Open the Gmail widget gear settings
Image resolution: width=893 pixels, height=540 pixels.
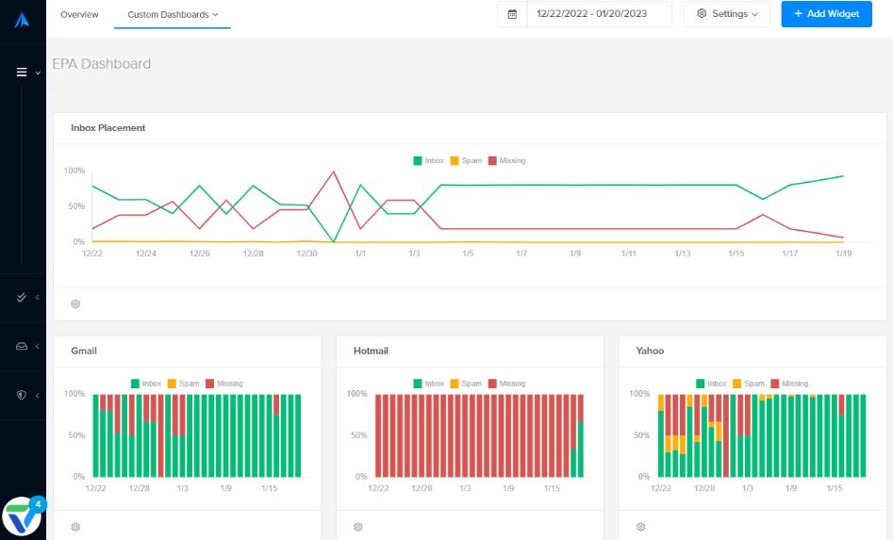[x=75, y=527]
